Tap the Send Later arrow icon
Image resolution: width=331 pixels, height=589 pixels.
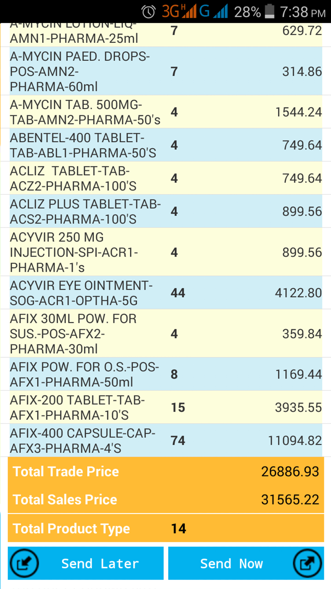click(x=24, y=563)
